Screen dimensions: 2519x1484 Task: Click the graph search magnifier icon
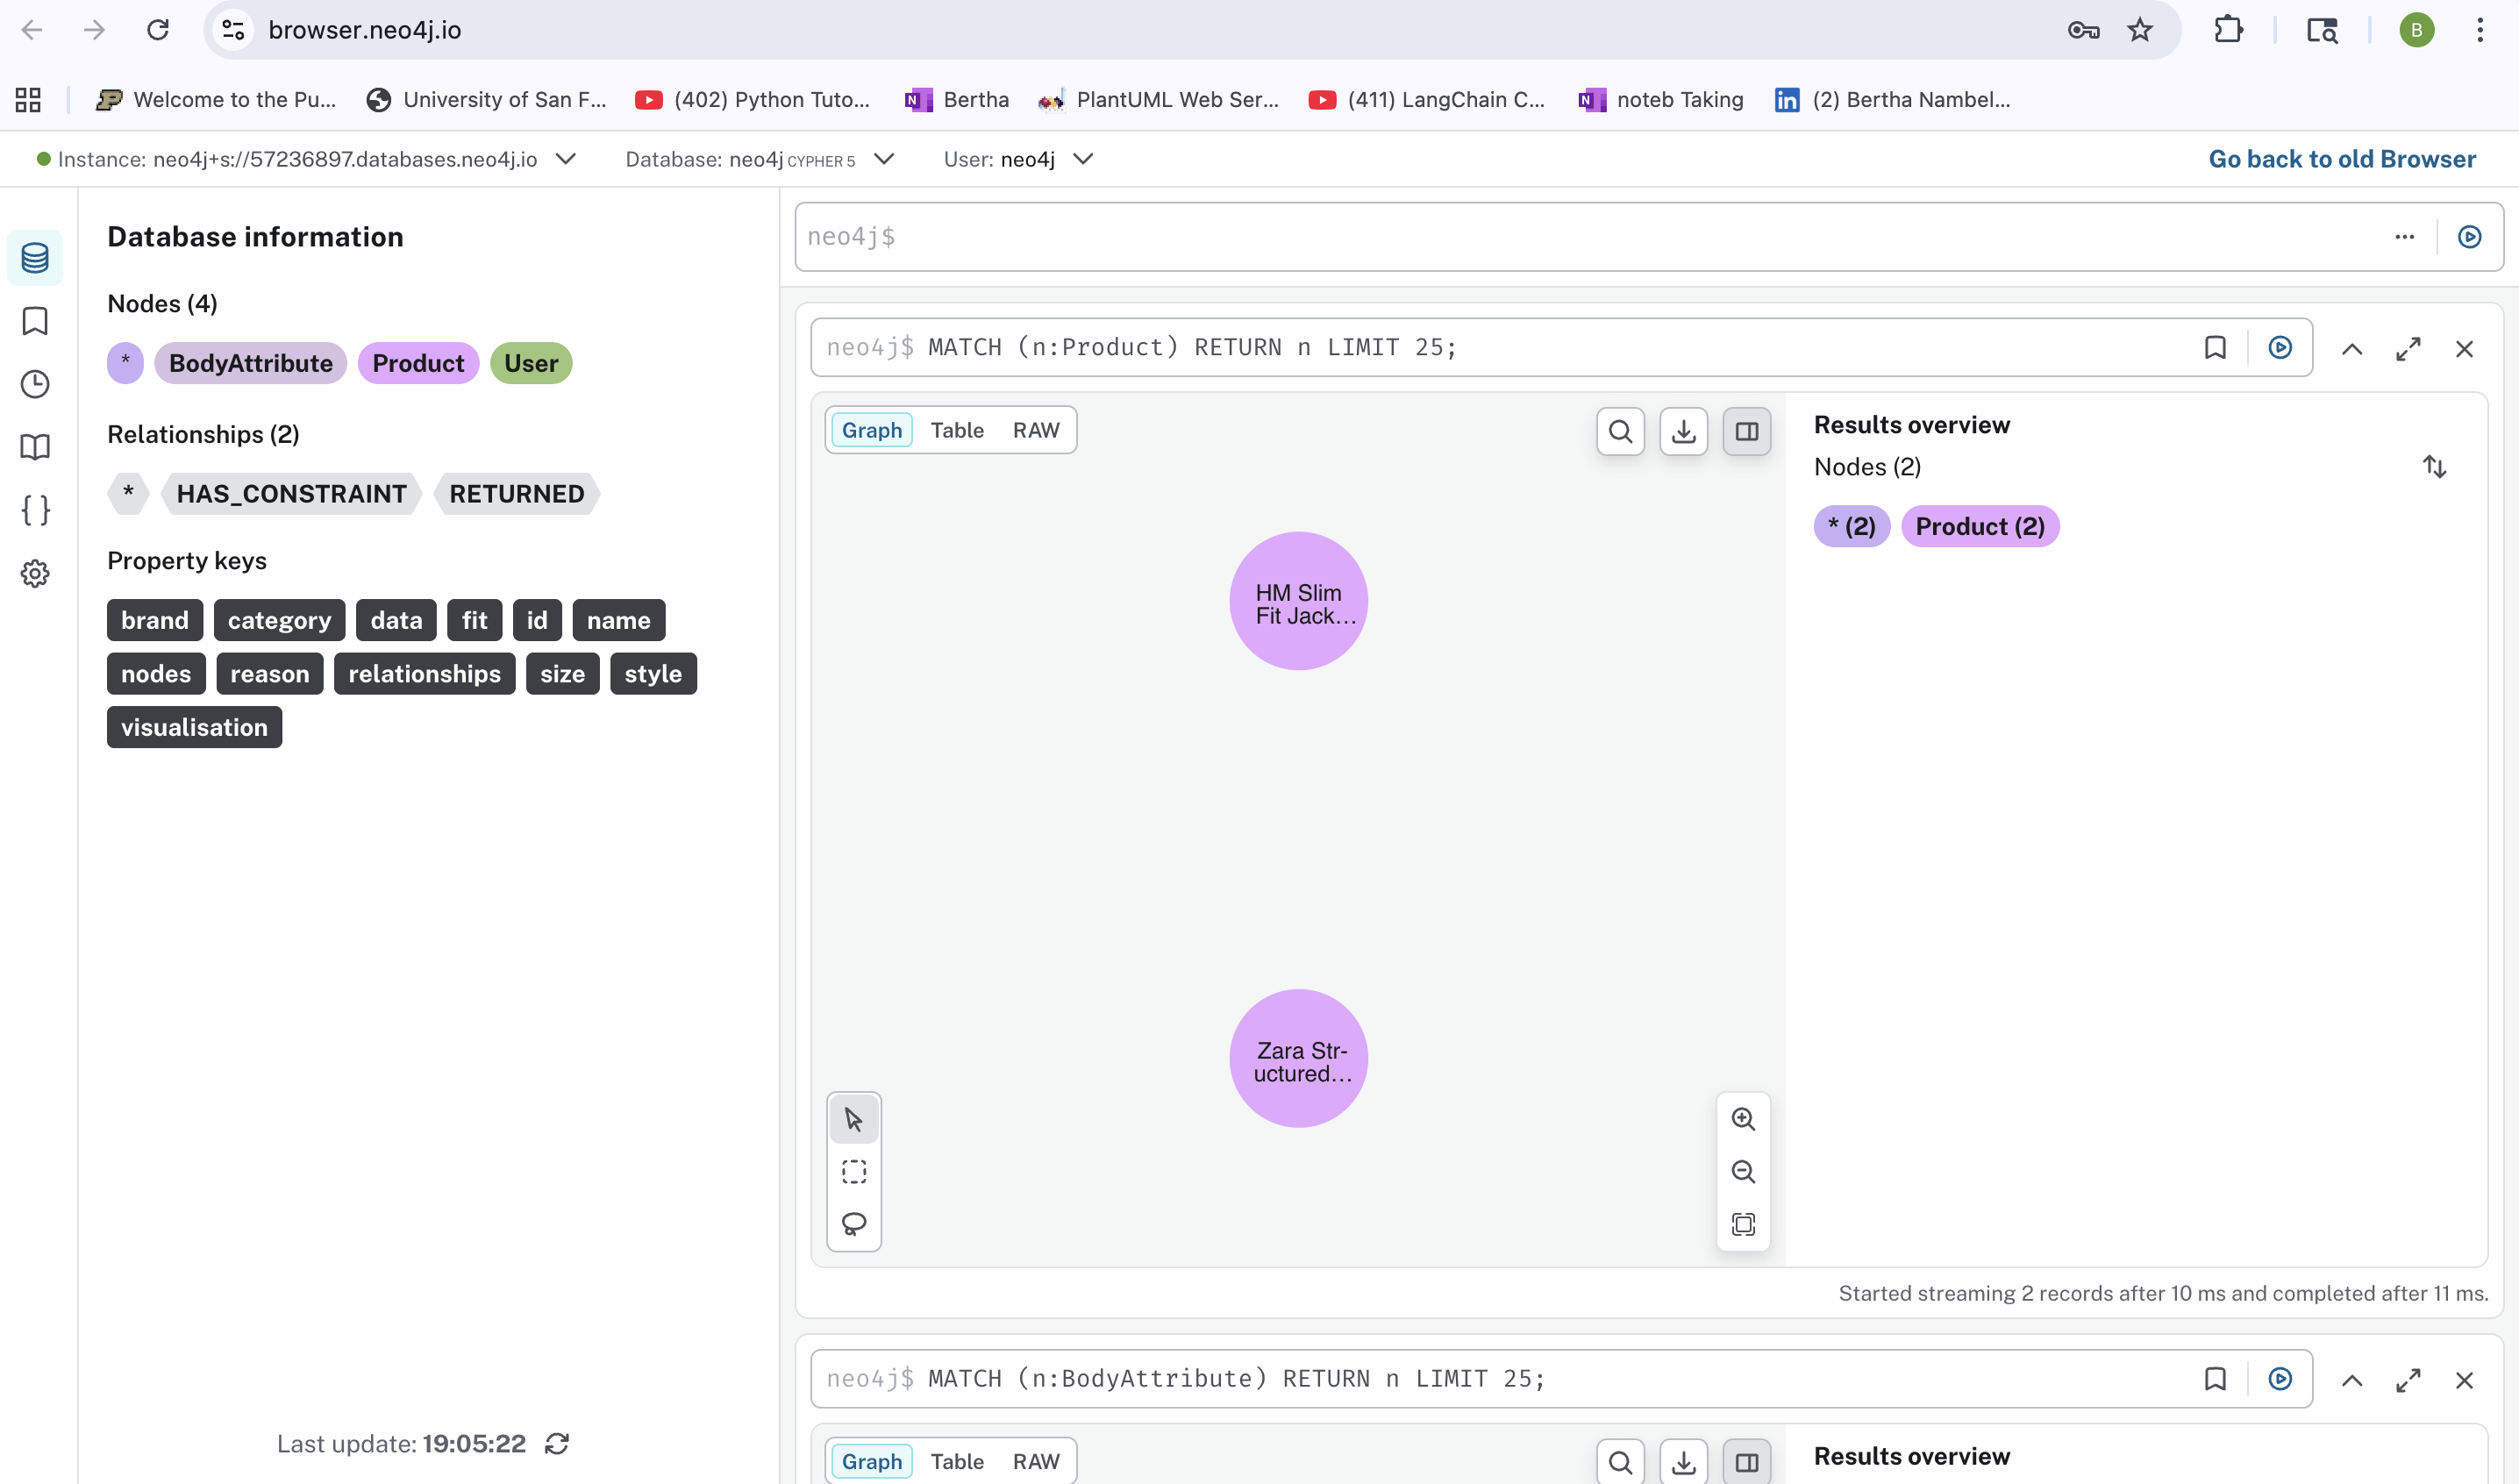[1620, 431]
